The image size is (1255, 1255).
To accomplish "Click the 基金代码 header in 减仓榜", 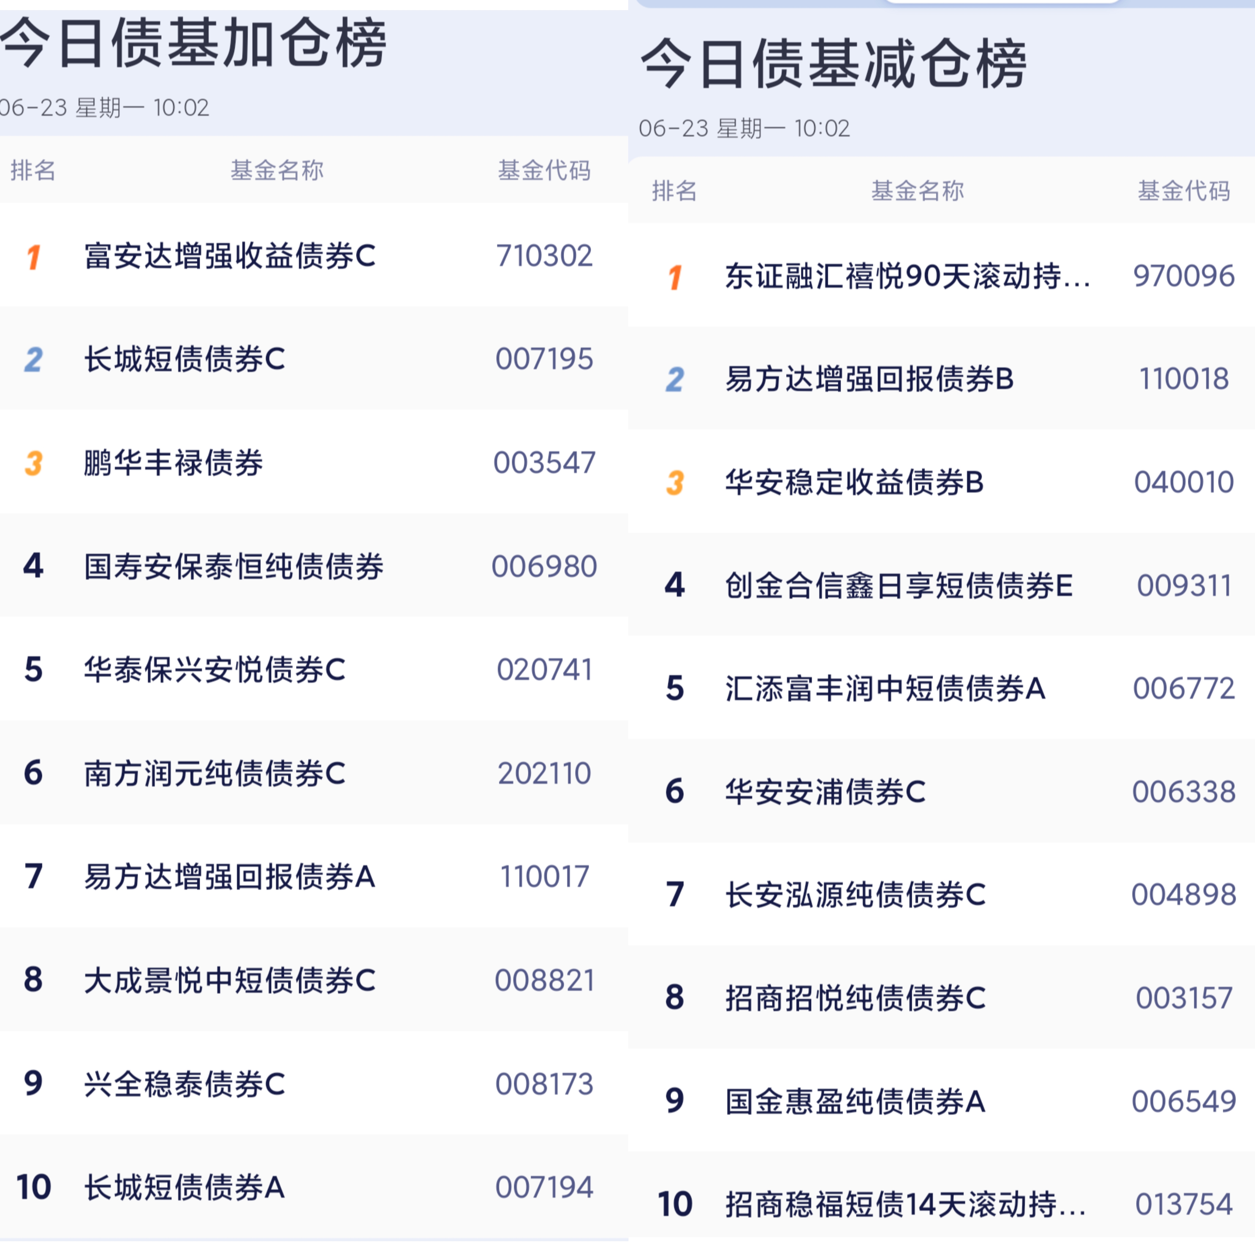I will 1184,191.
